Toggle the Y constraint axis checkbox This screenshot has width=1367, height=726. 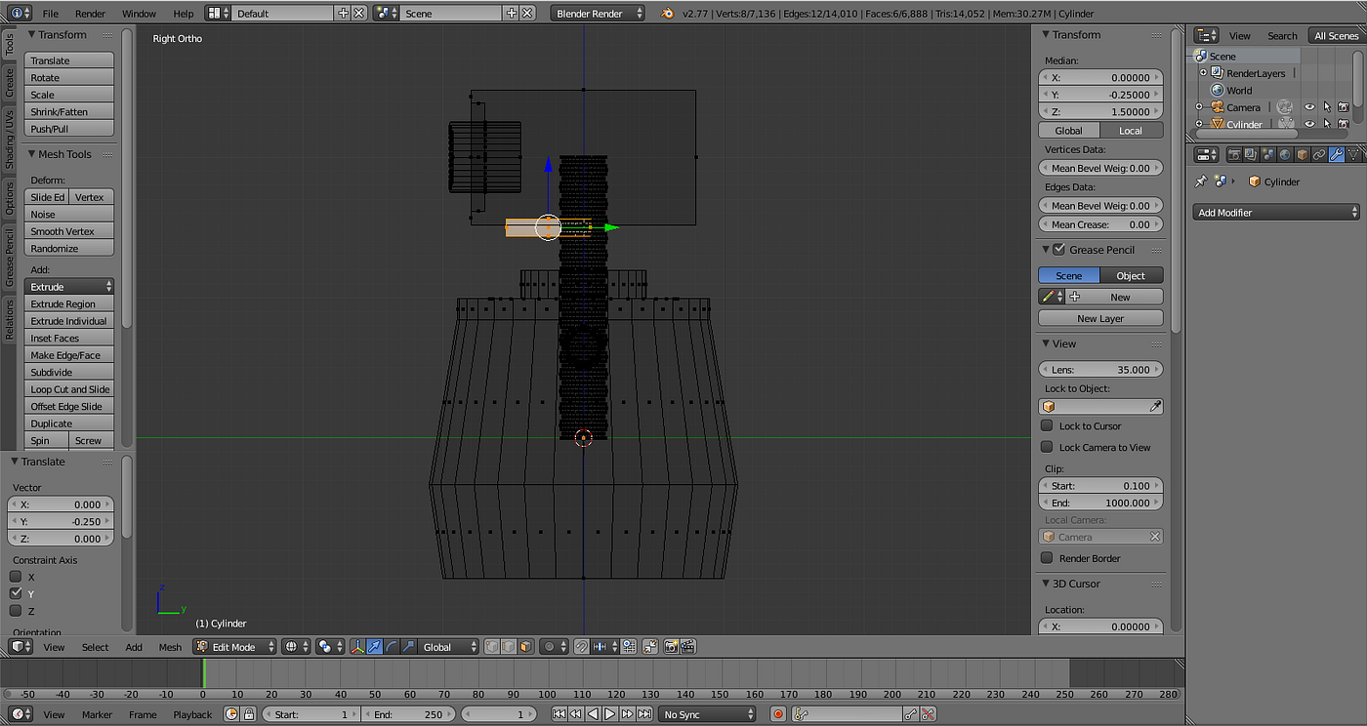tap(16, 593)
